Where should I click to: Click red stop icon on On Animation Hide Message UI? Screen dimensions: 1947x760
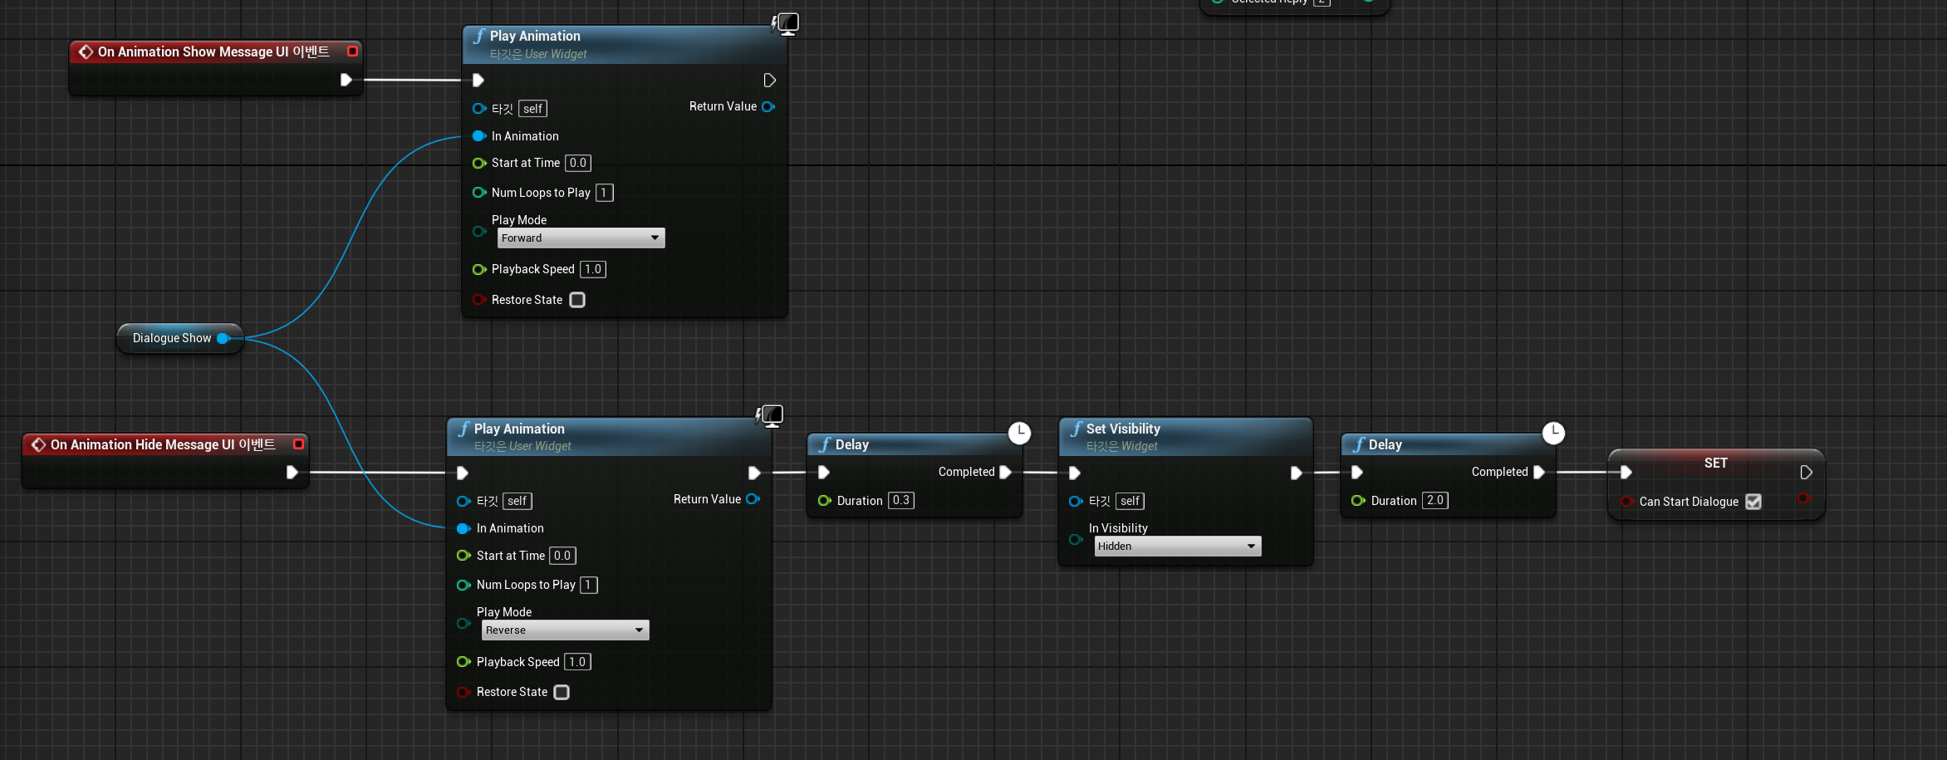click(x=299, y=444)
